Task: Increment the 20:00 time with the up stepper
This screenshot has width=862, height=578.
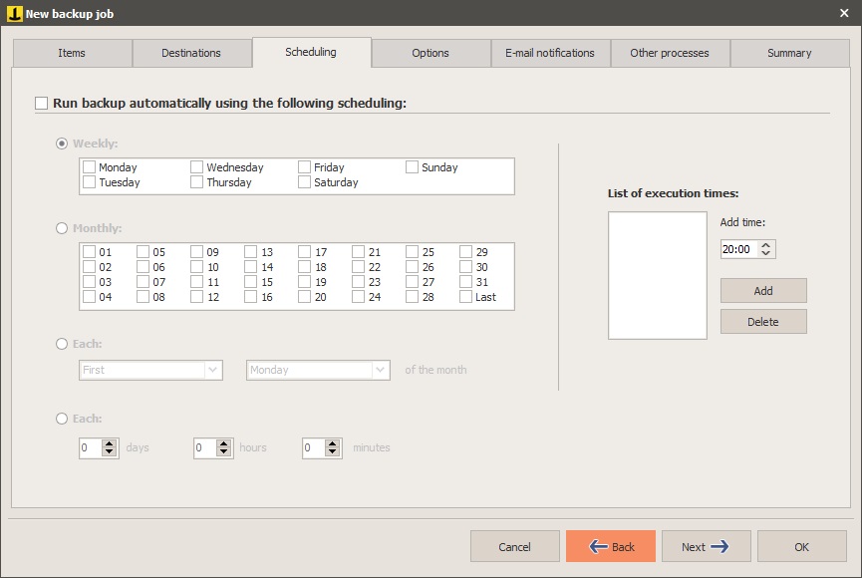Action: point(767,244)
